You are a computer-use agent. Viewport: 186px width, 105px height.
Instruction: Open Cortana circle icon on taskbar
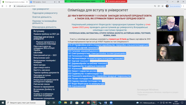click(48, 103)
